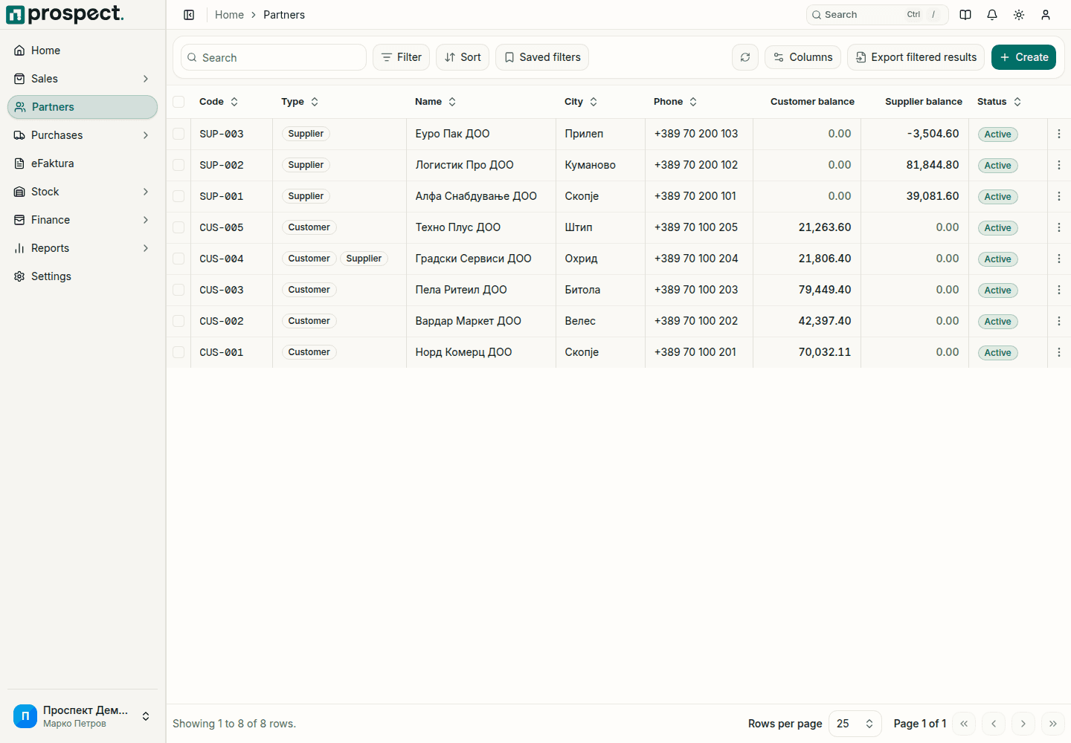This screenshot has height=743, width=1071.
Task: Tick the checkbox for CUS-004
Action: (x=178, y=259)
